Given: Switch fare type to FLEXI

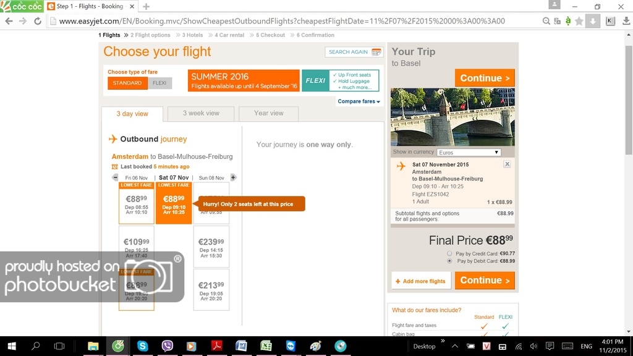Looking at the screenshot, I should coord(160,83).
